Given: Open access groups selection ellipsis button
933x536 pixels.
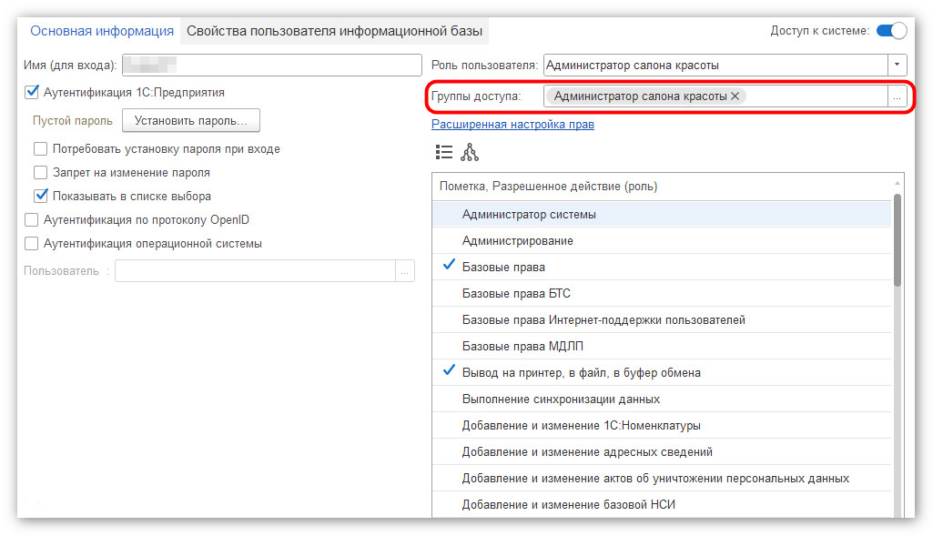Looking at the screenshot, I should 897,96.
